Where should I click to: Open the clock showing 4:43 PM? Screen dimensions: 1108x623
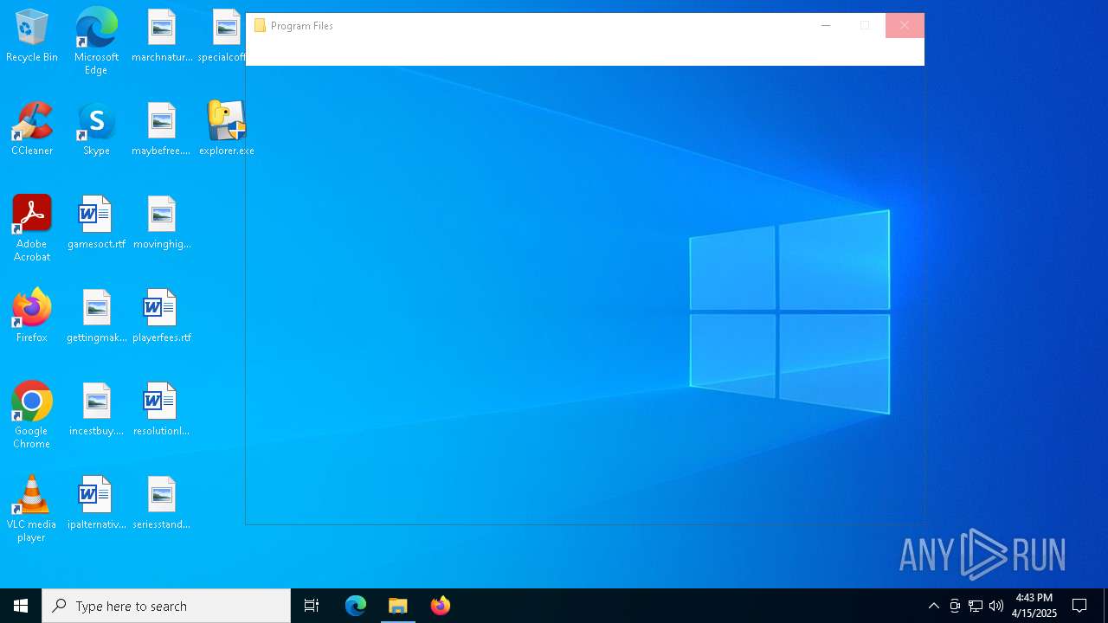[1034, 606]
